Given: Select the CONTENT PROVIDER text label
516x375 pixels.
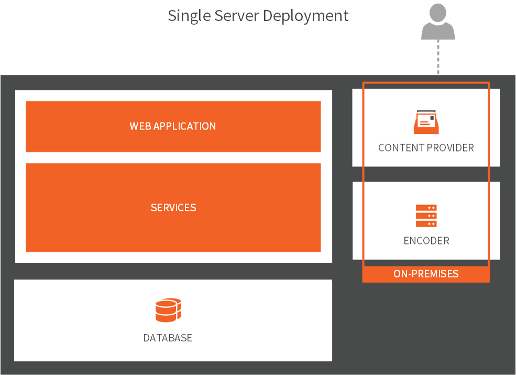Looking at the screenshot, I should (426, 148).
